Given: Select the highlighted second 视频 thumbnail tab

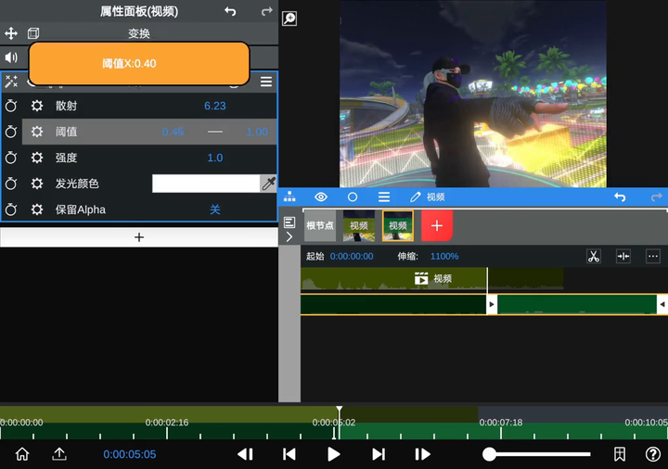Looking at the screenshot, I should click(x=398, y=225).
